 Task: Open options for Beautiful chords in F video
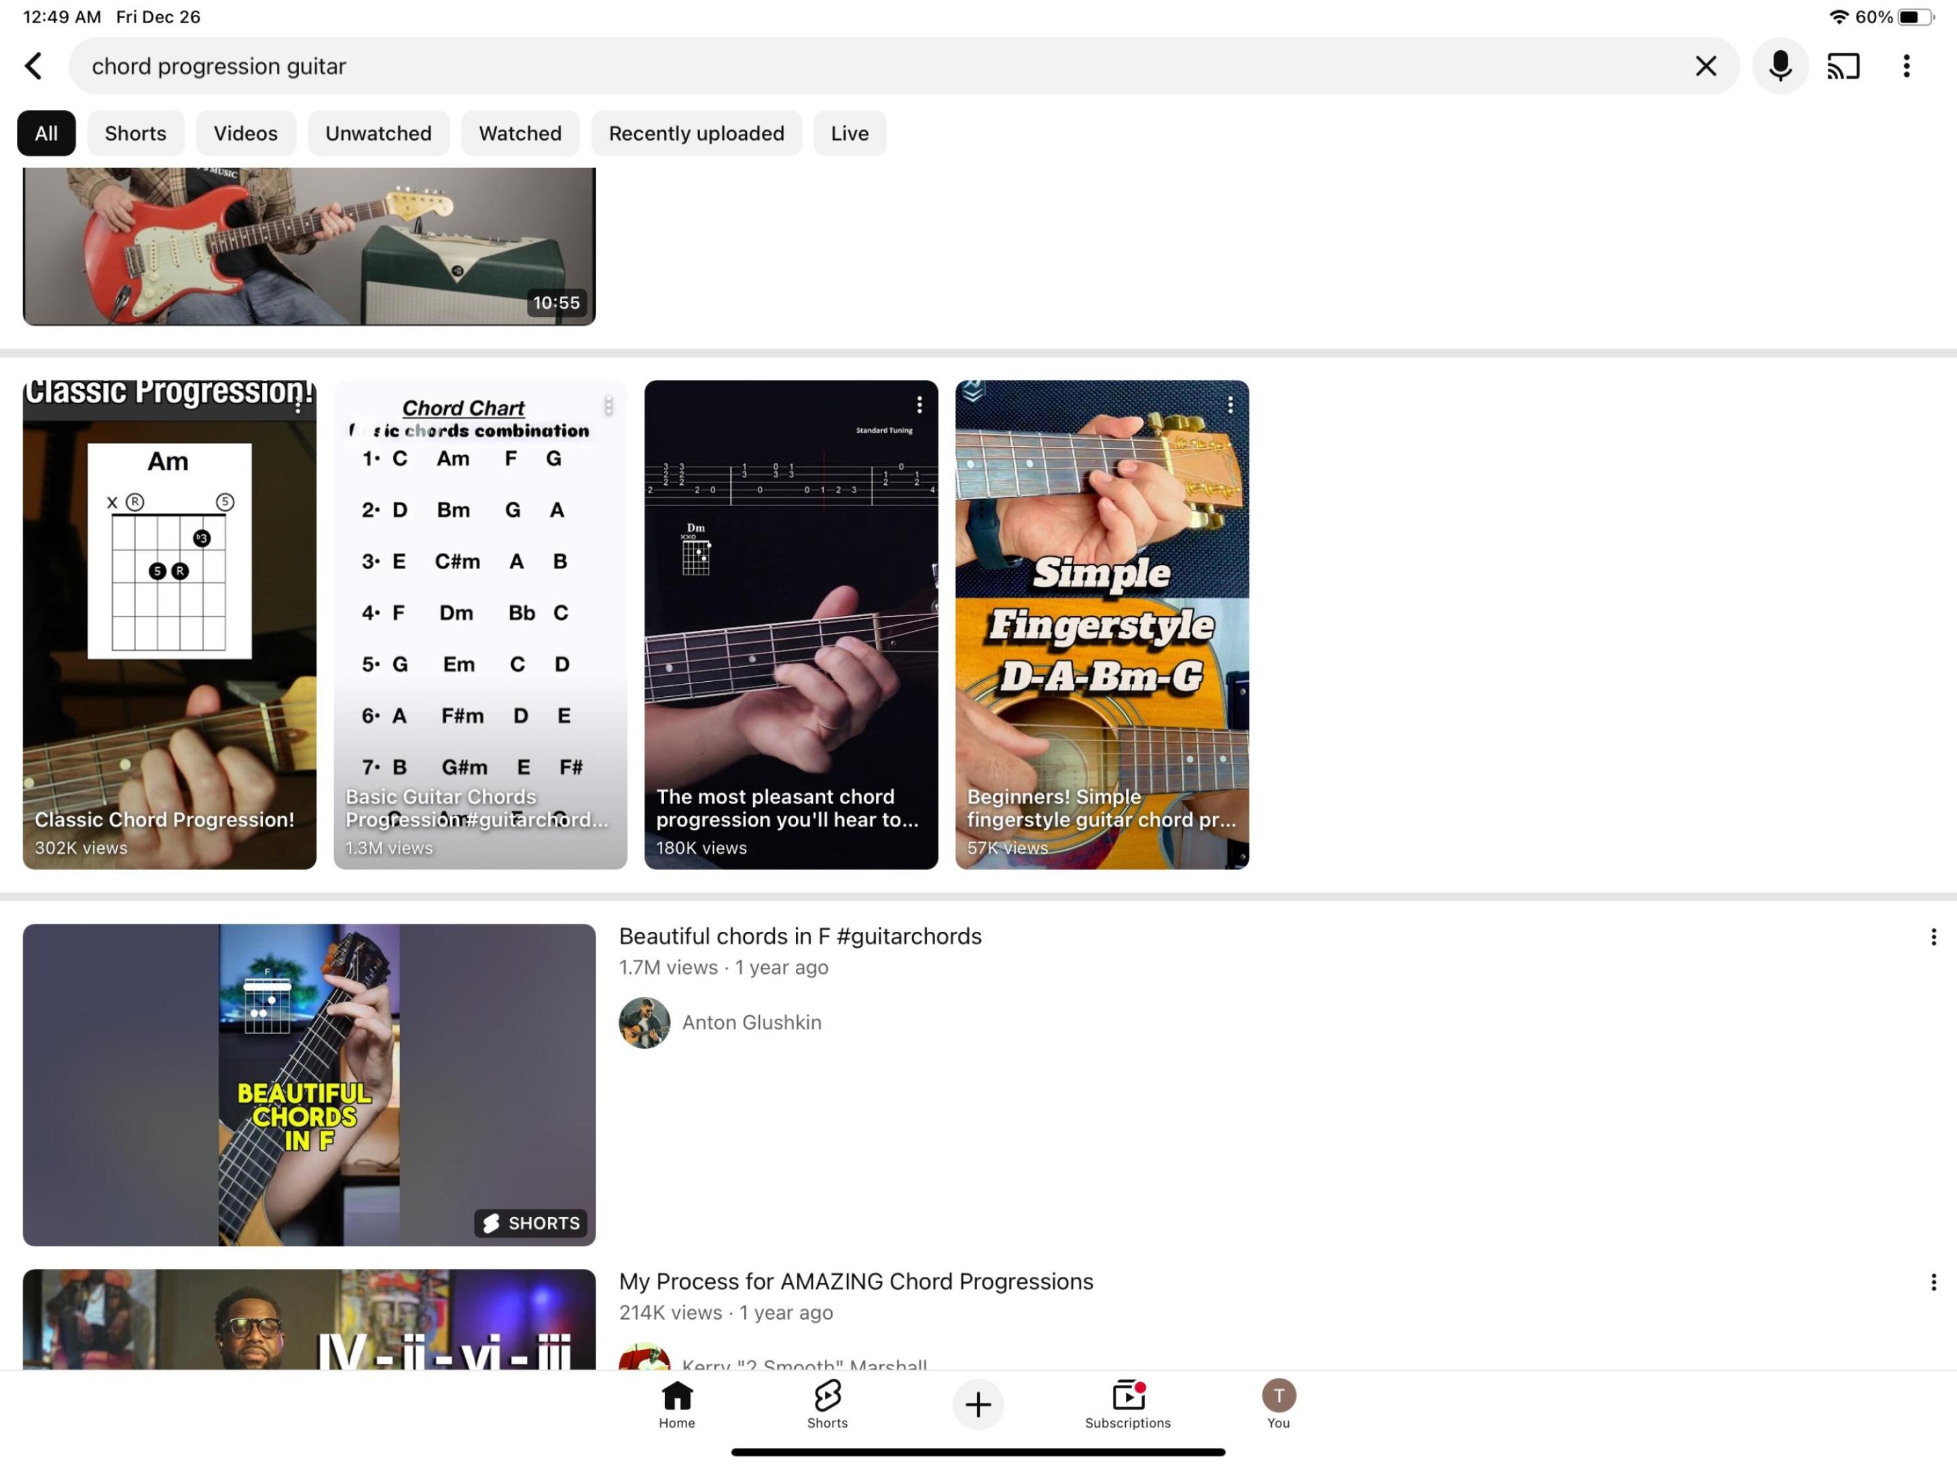[x=1933, y=937]
